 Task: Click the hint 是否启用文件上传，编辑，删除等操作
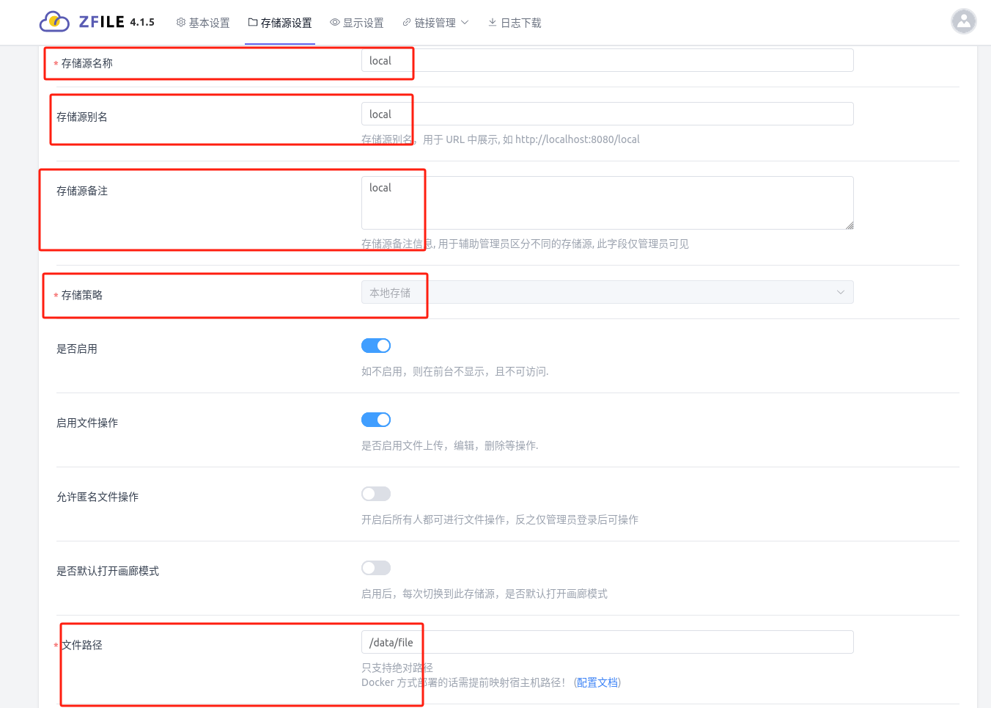point(449,445)
